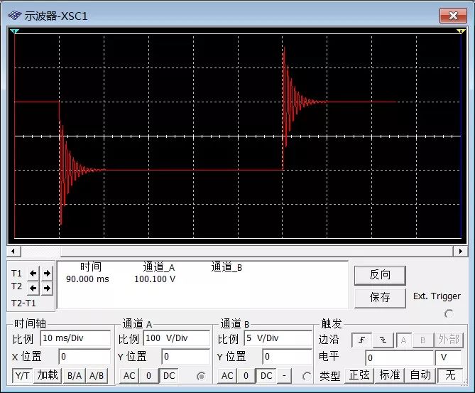Click scrollbar right arrow under waveform

(x=461, y=251)
